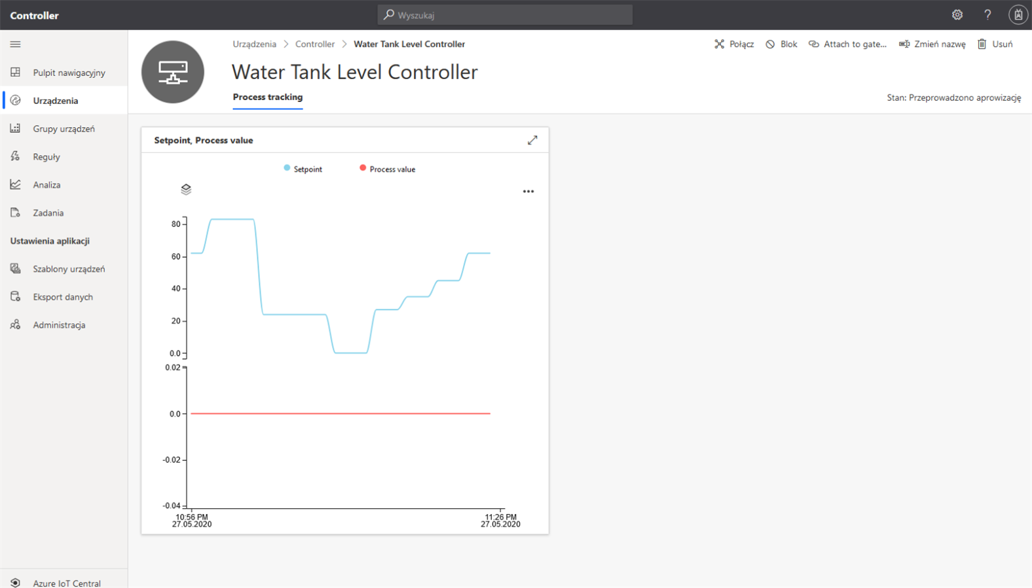Select the Process tracking tab
Screen dimensions: 1032x588
coord(268,97)
